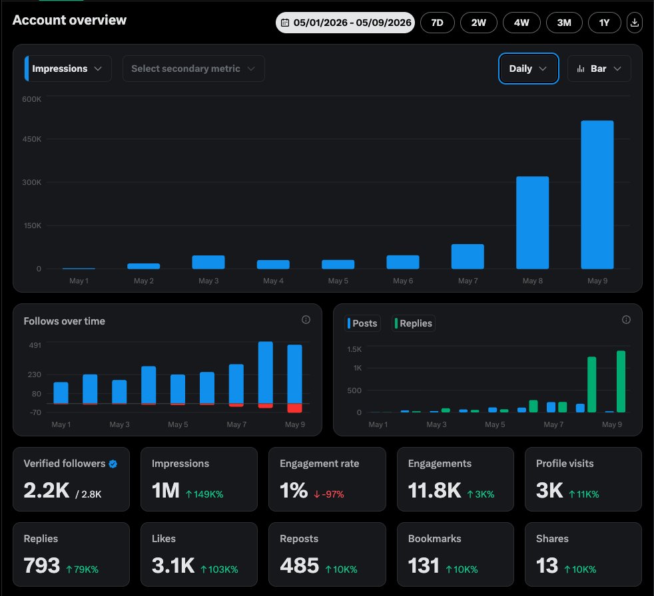Click the -97% engagement rate change
Viewport: 654px width, 596px height.
(329, 494)
